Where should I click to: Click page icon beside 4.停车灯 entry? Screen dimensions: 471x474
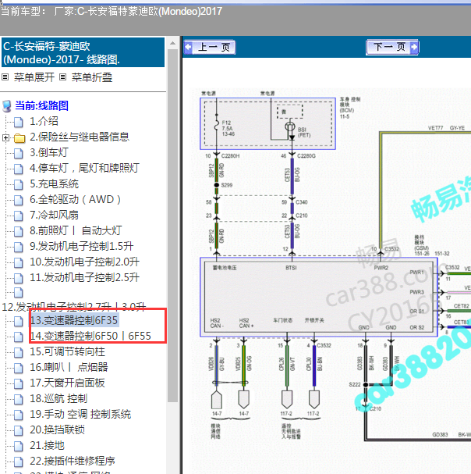click(x=19, y=169)
